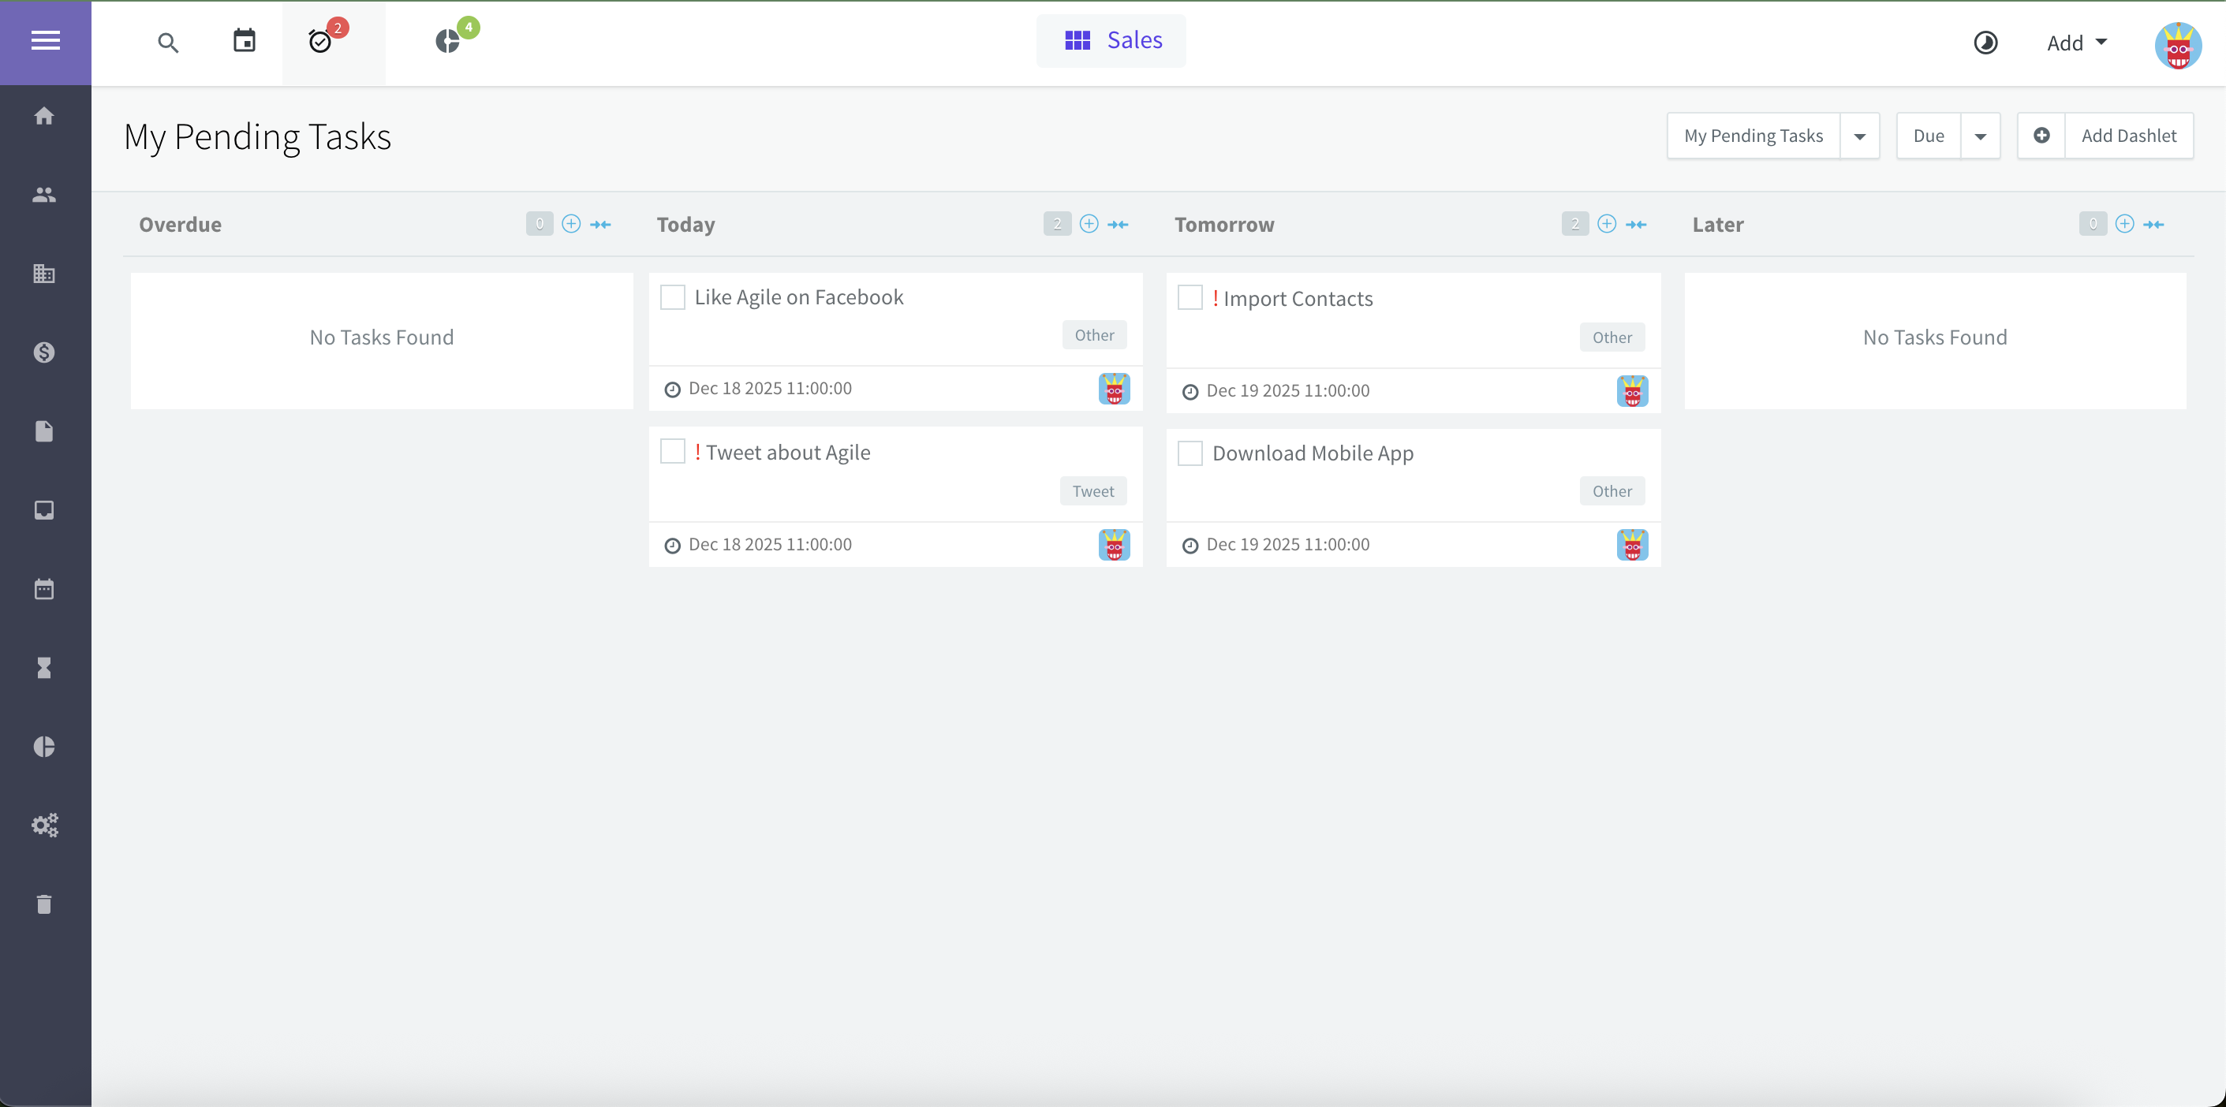Open the search icon in the top bar

[x=169, y=43]
